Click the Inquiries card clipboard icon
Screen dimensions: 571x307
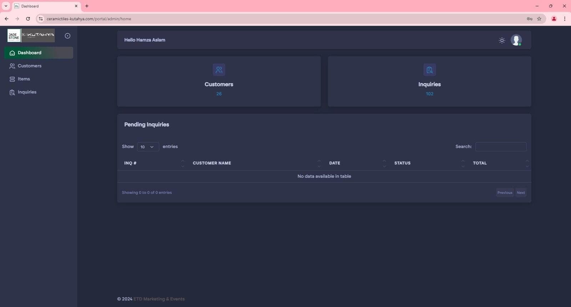click(429, 70)
